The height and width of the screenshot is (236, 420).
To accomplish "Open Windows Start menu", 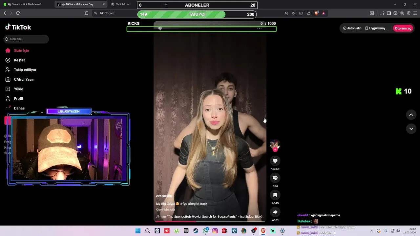I will 138,231.
